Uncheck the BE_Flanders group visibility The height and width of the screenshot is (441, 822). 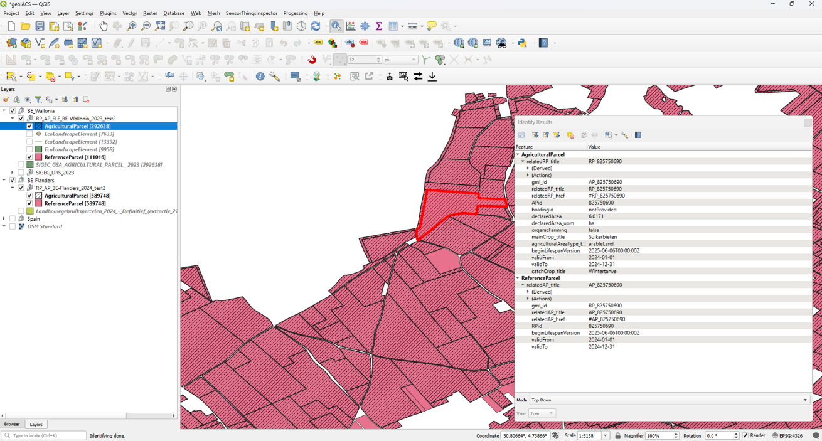pyautogui.click(x=13, y=181)
